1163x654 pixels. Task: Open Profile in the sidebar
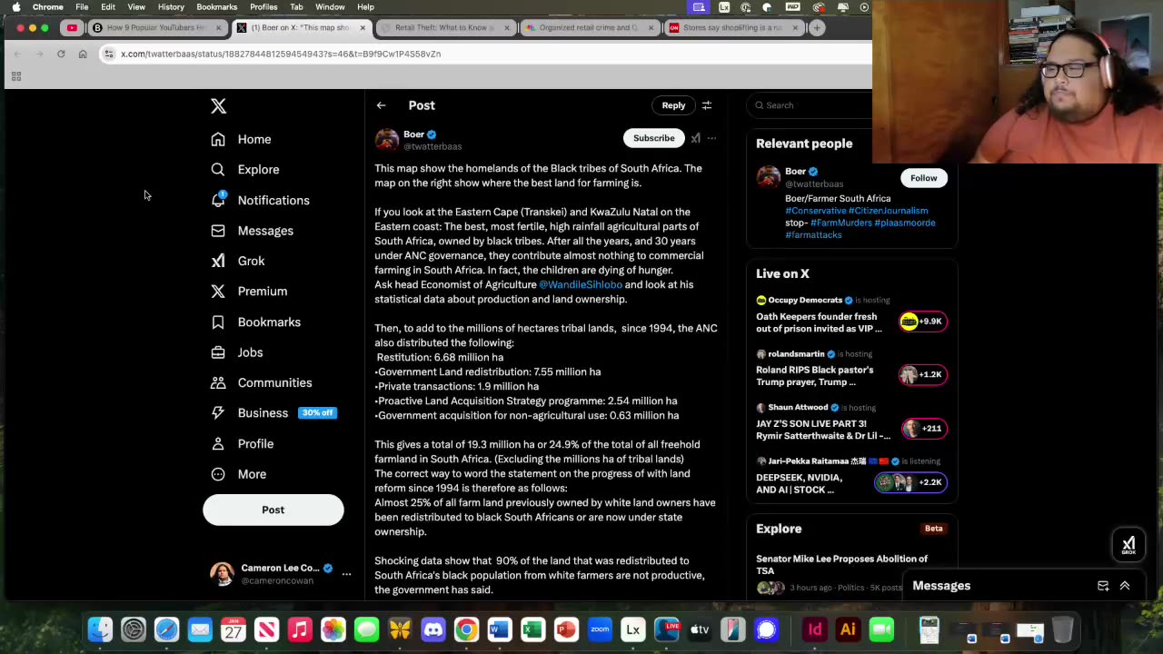243,443
